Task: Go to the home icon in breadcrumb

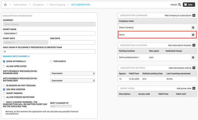Action: click(5, 5)
